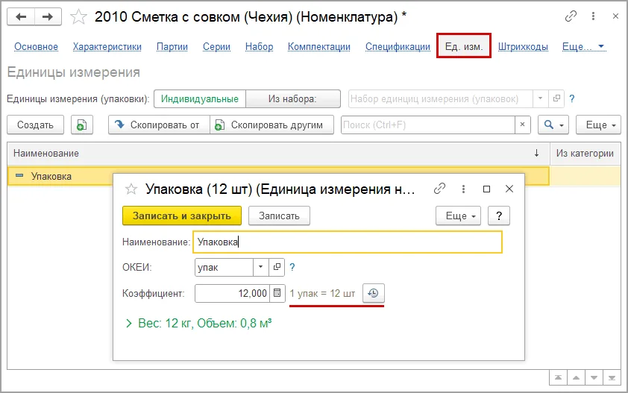
Task: Copy link icon in Упаковка dialog
Action: (439, 189)
